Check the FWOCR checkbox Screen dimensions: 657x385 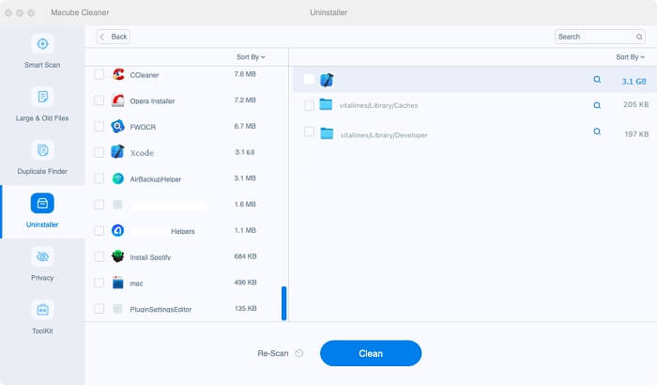click(x=99, y=127)
